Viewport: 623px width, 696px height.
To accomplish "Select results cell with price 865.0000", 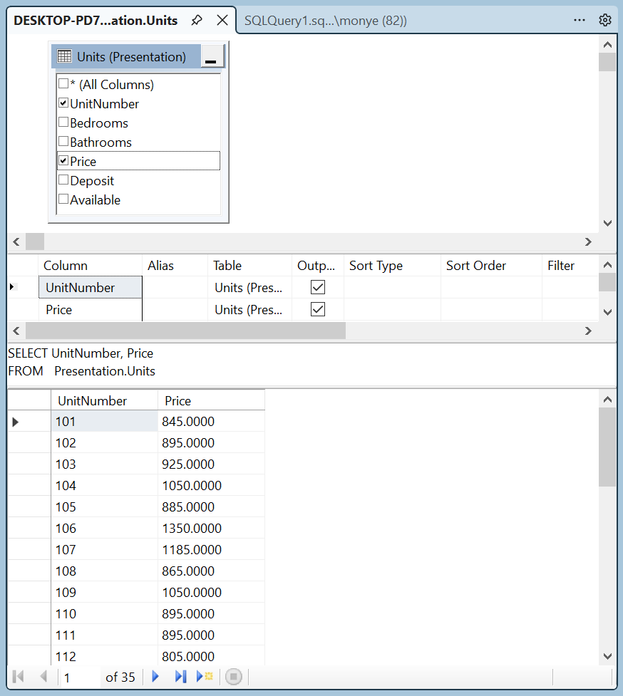I will [x=212, y=571].
